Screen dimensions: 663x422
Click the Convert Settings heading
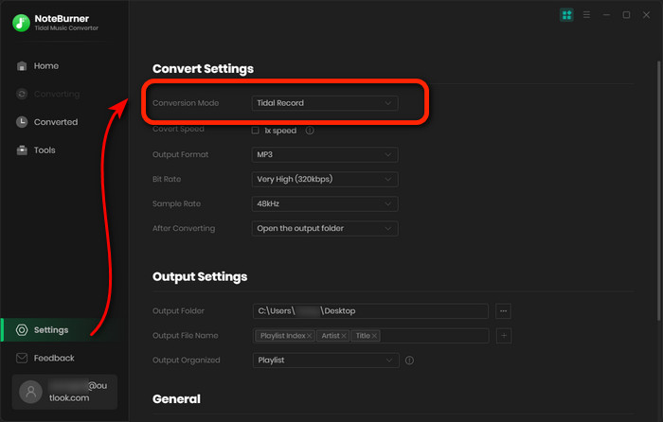203,69
